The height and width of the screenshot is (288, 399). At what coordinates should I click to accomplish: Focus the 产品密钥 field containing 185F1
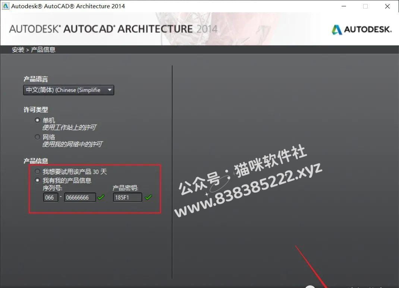(x=128, y=197)
